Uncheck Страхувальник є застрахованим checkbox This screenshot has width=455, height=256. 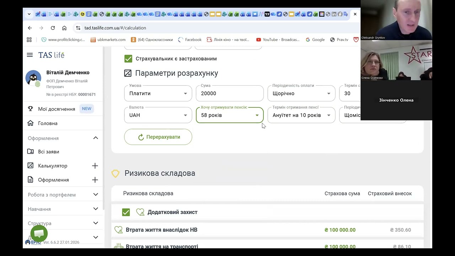[128, 59]
